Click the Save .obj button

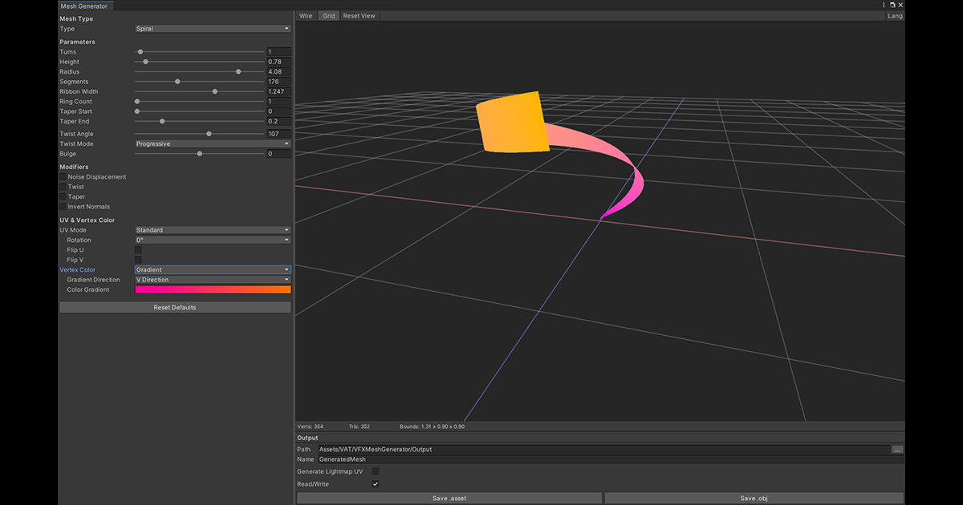click(x=754, y=499)
